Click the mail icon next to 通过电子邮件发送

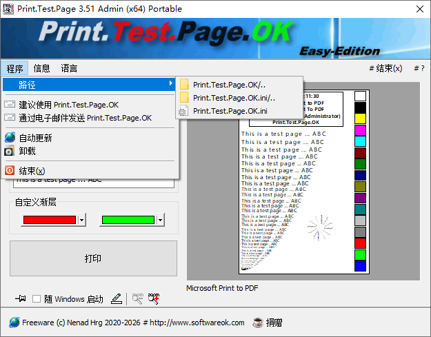click(10, 117)
